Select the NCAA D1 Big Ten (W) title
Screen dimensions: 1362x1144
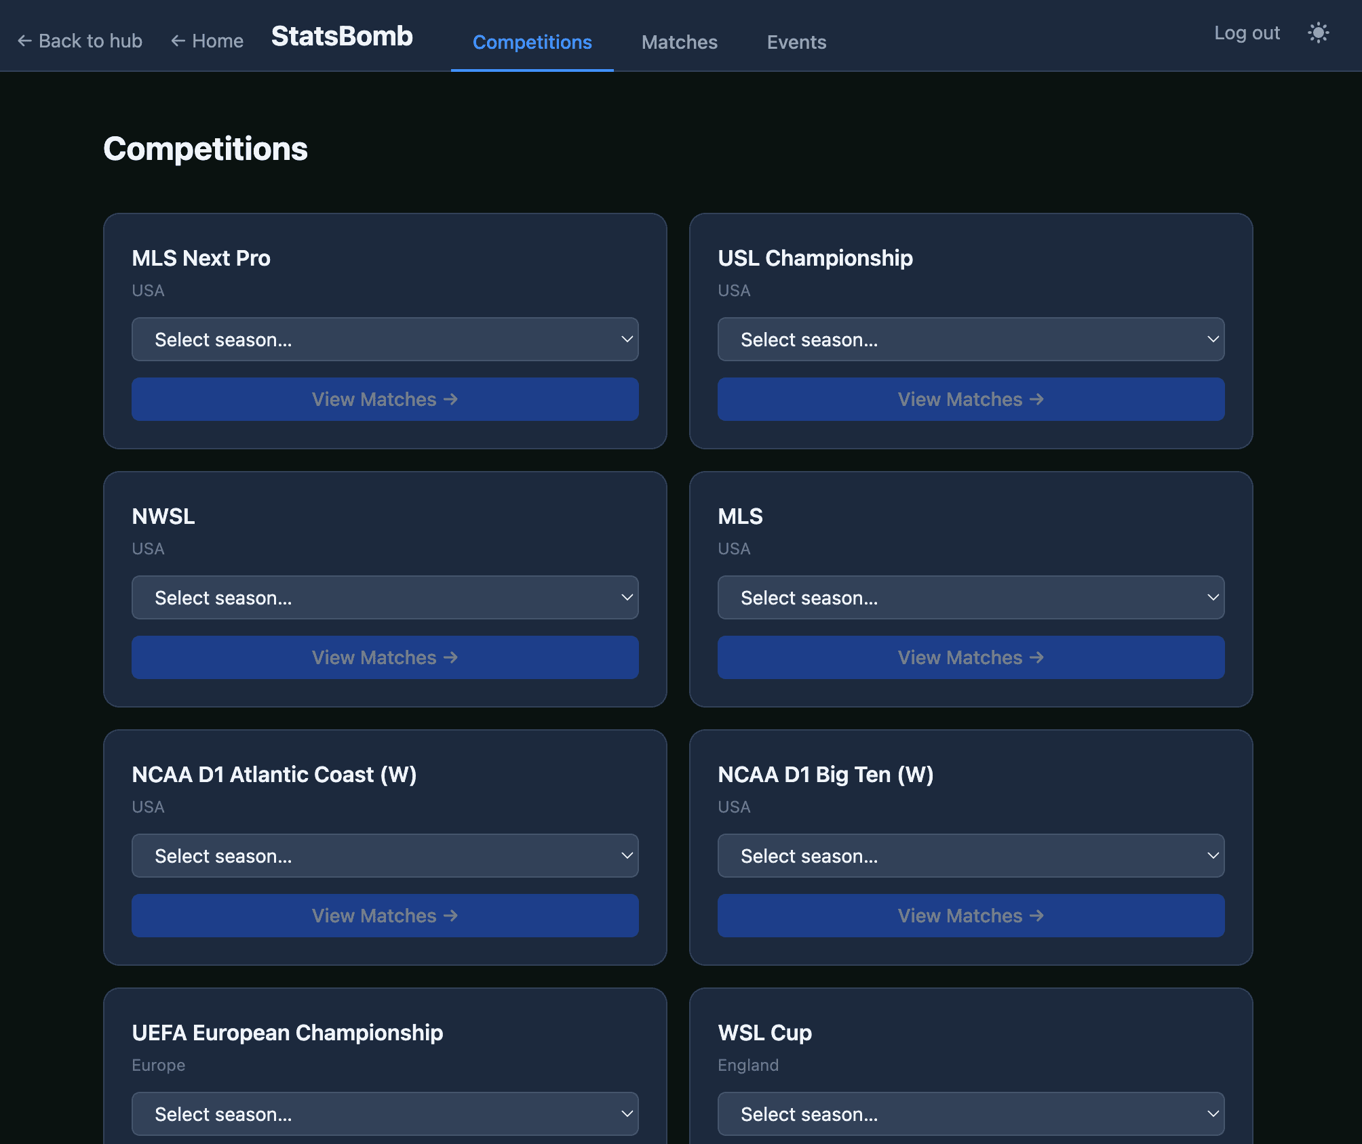point(825,775)
